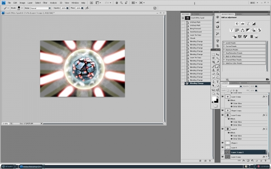Select the Crop tool
The image size is (271, 169).
click(214, 62)
